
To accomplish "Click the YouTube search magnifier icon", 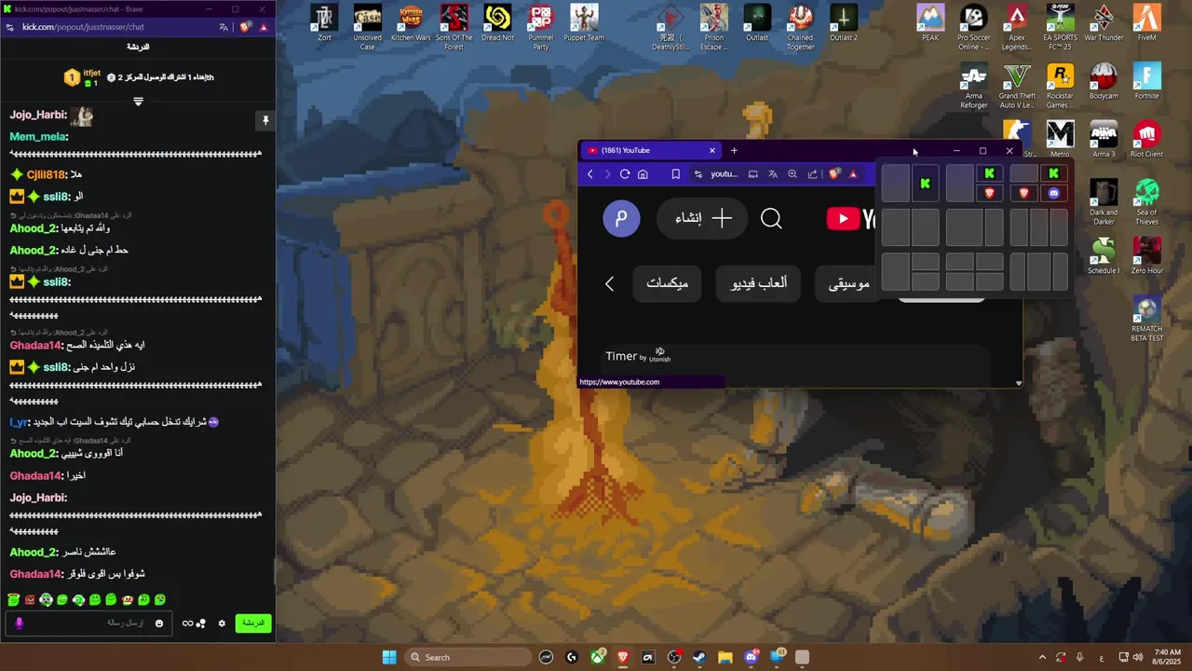I will [x=771, y=219].
